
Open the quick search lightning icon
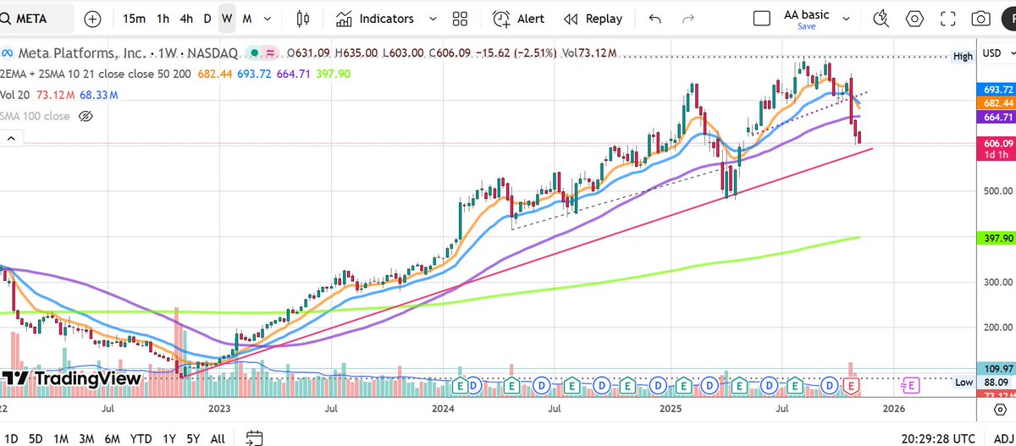point(882,19)
